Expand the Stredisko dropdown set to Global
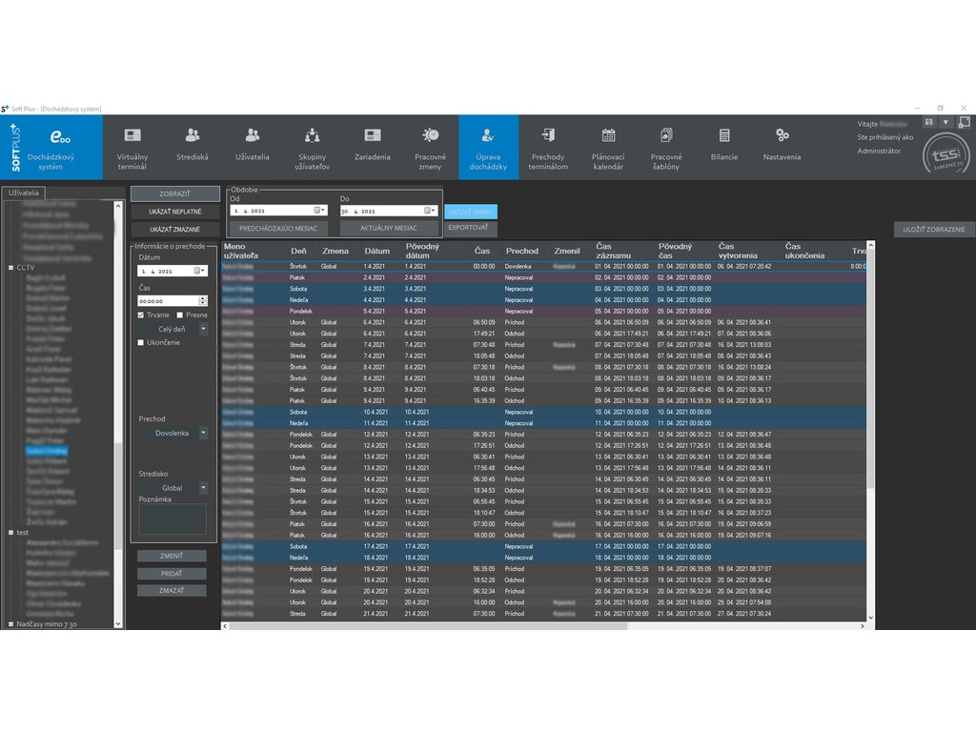Viewport: 976px width, 732px height. click(x=203, y=487)
